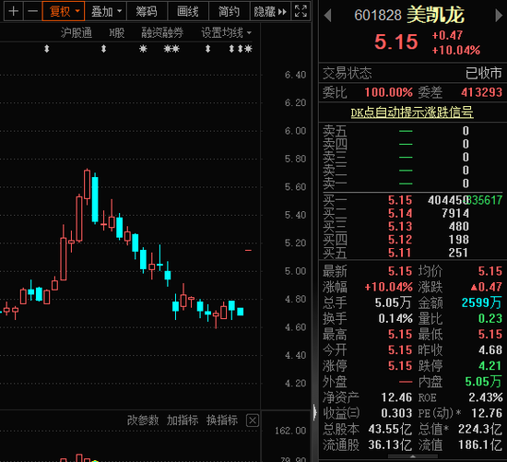Click the 买二 price 5.14
This screenshot has width=507, height=462.
pos(400,213)
